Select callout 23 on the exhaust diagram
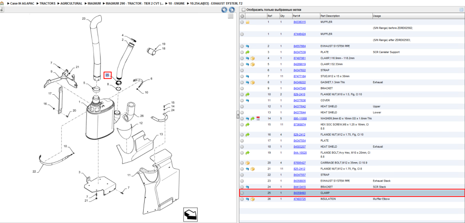The height and width of the screenshot is (223, 465). [x=84, y=19]
